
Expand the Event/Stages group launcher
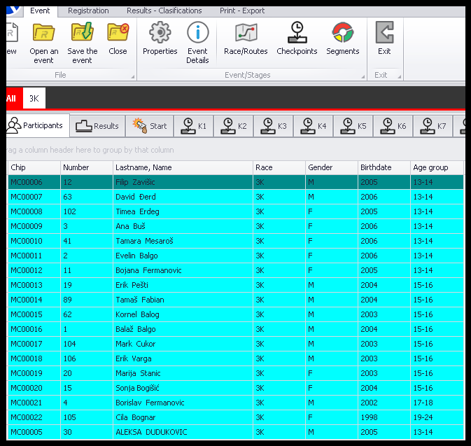[x=363, y=76]
